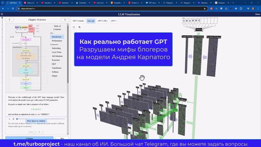Select the GPT-3 model

114,21
